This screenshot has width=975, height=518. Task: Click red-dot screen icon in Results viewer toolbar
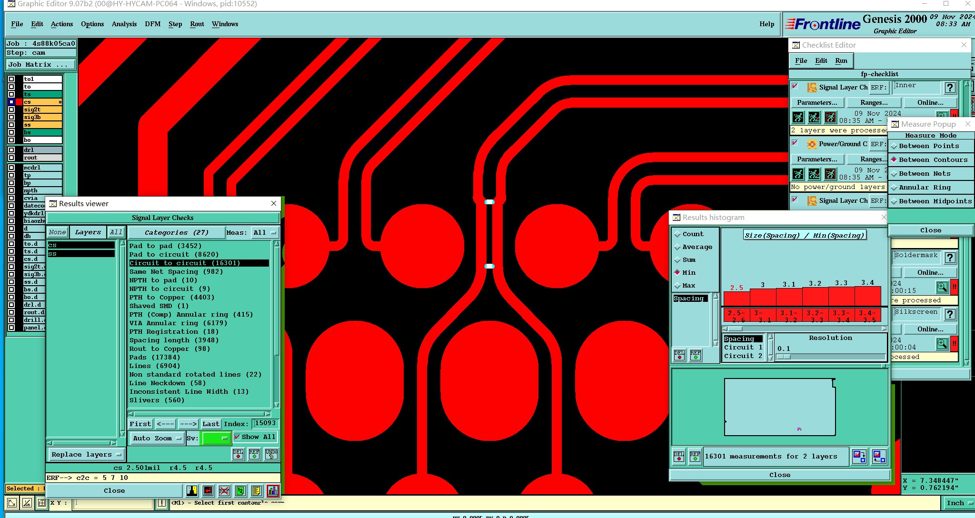click(208, 490)
